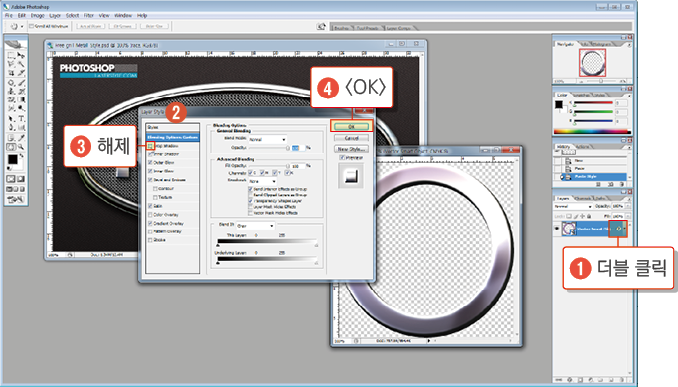Open the Knockout dropdown
The width and height of the screenshot is (678, 387).
(262, 181)
